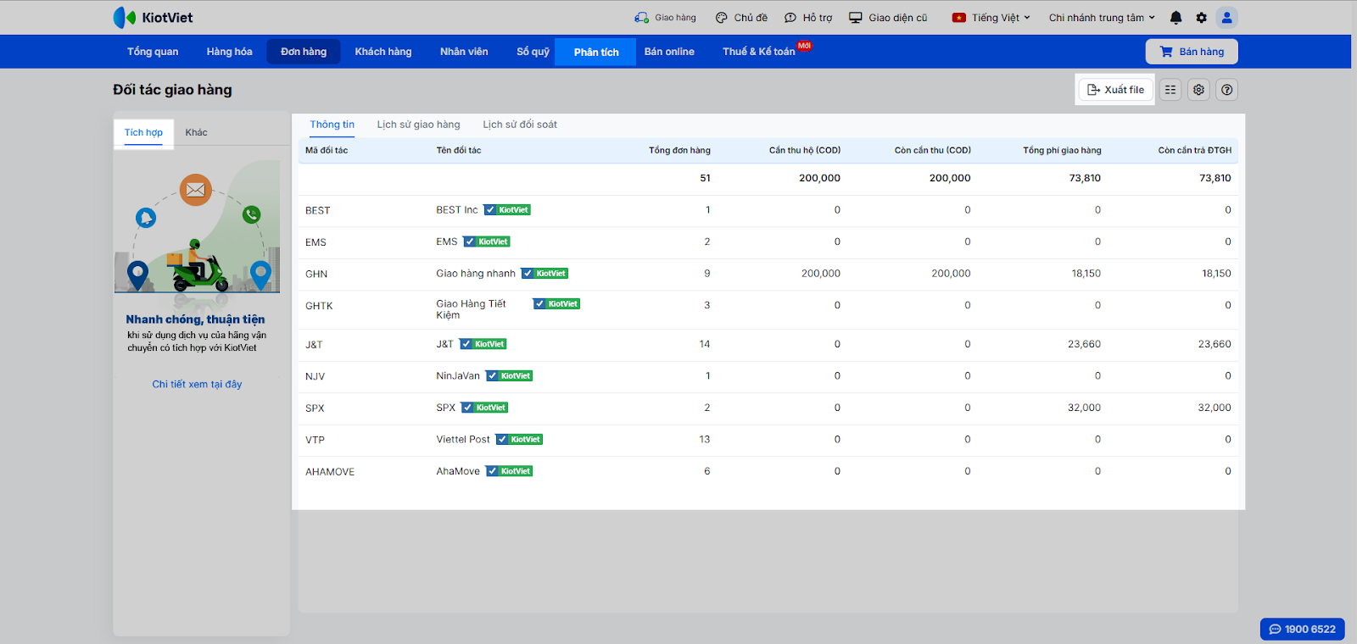
Task: Open Chi tiết xem tại đây link
Action: point(197,385)
